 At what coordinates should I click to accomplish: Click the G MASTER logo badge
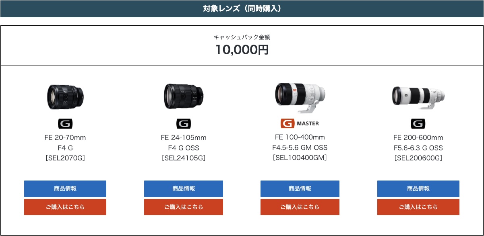tap(300, 123)
